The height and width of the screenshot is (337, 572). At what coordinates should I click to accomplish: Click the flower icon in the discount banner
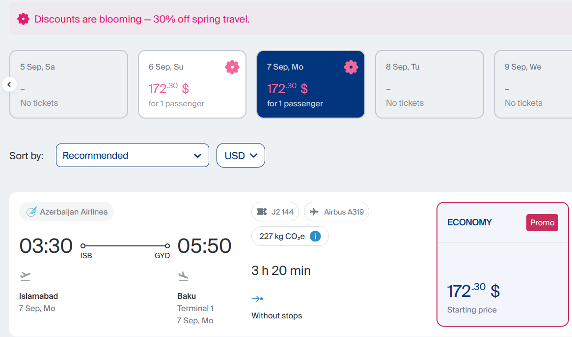tap(24, 19)
